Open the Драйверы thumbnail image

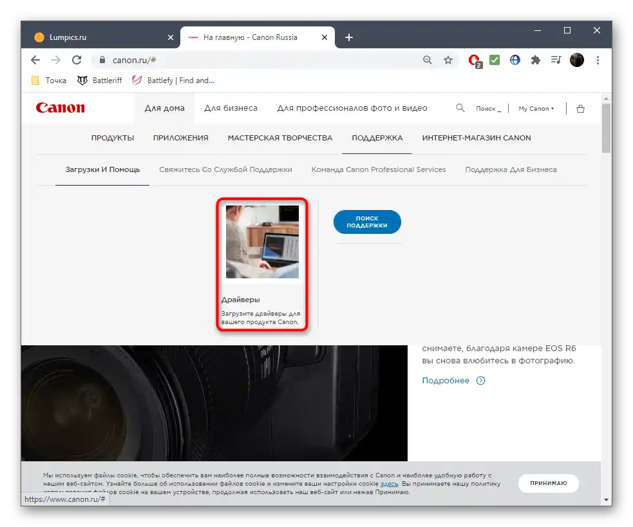click(x=262, y=242)
